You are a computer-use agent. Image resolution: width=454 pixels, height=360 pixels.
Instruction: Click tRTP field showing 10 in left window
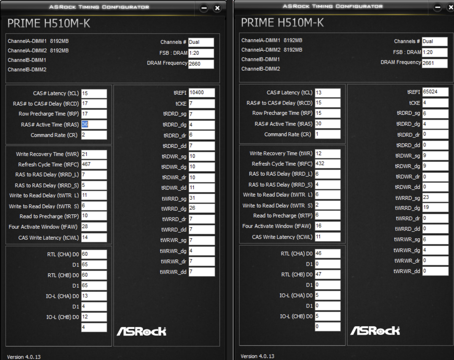click(x=94, y=216)
